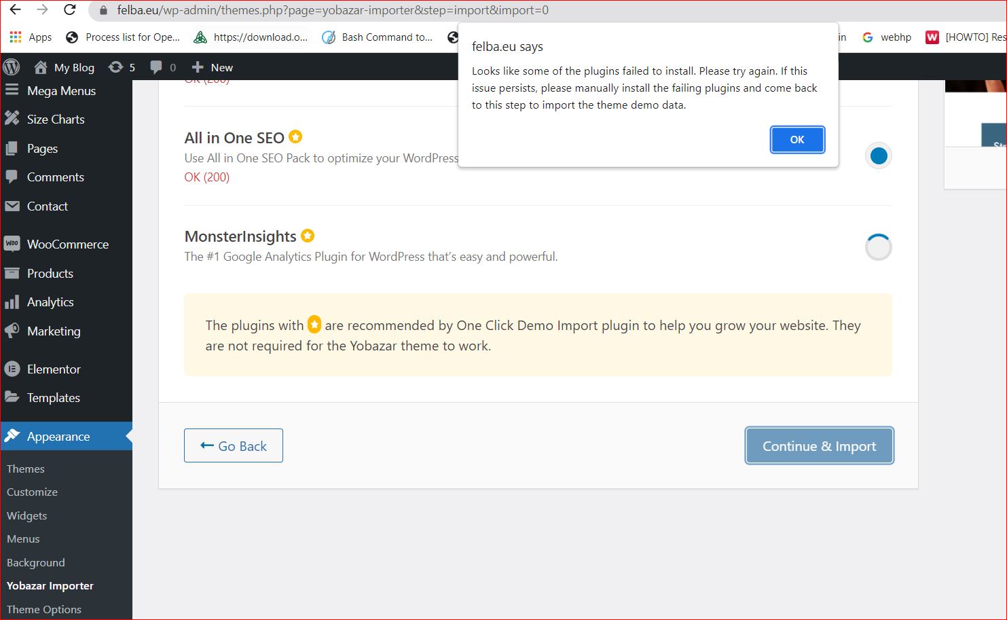Screen dimensions: 1007x620
Task: Select the Appearance menu in the sidebar
Action: coord(67,437)
